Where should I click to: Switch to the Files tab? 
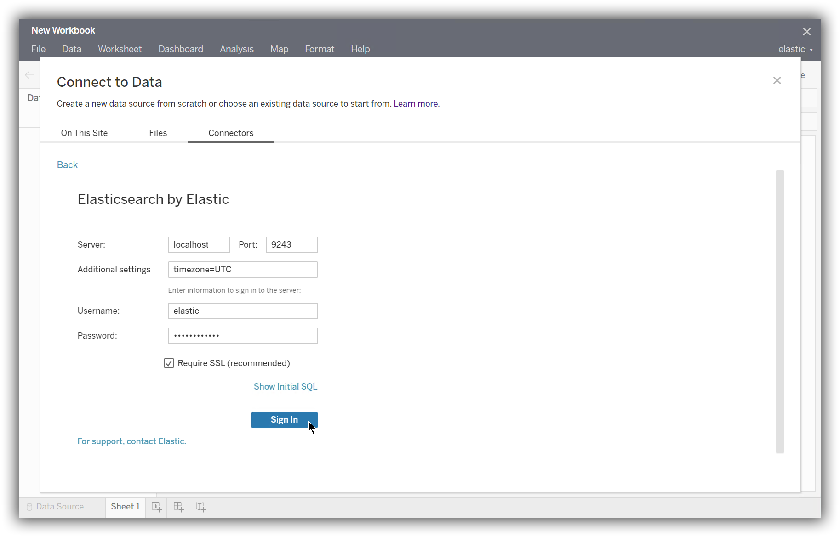click(158, 133)
